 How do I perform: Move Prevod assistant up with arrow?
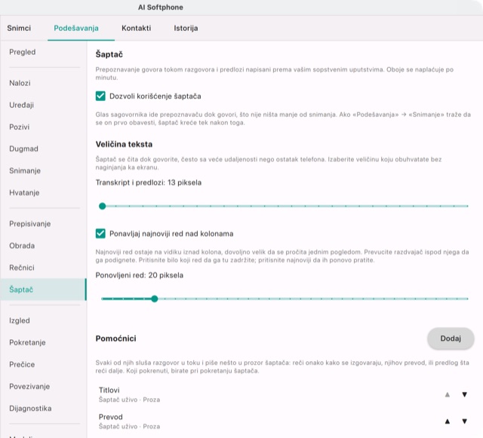pos(448,421)
